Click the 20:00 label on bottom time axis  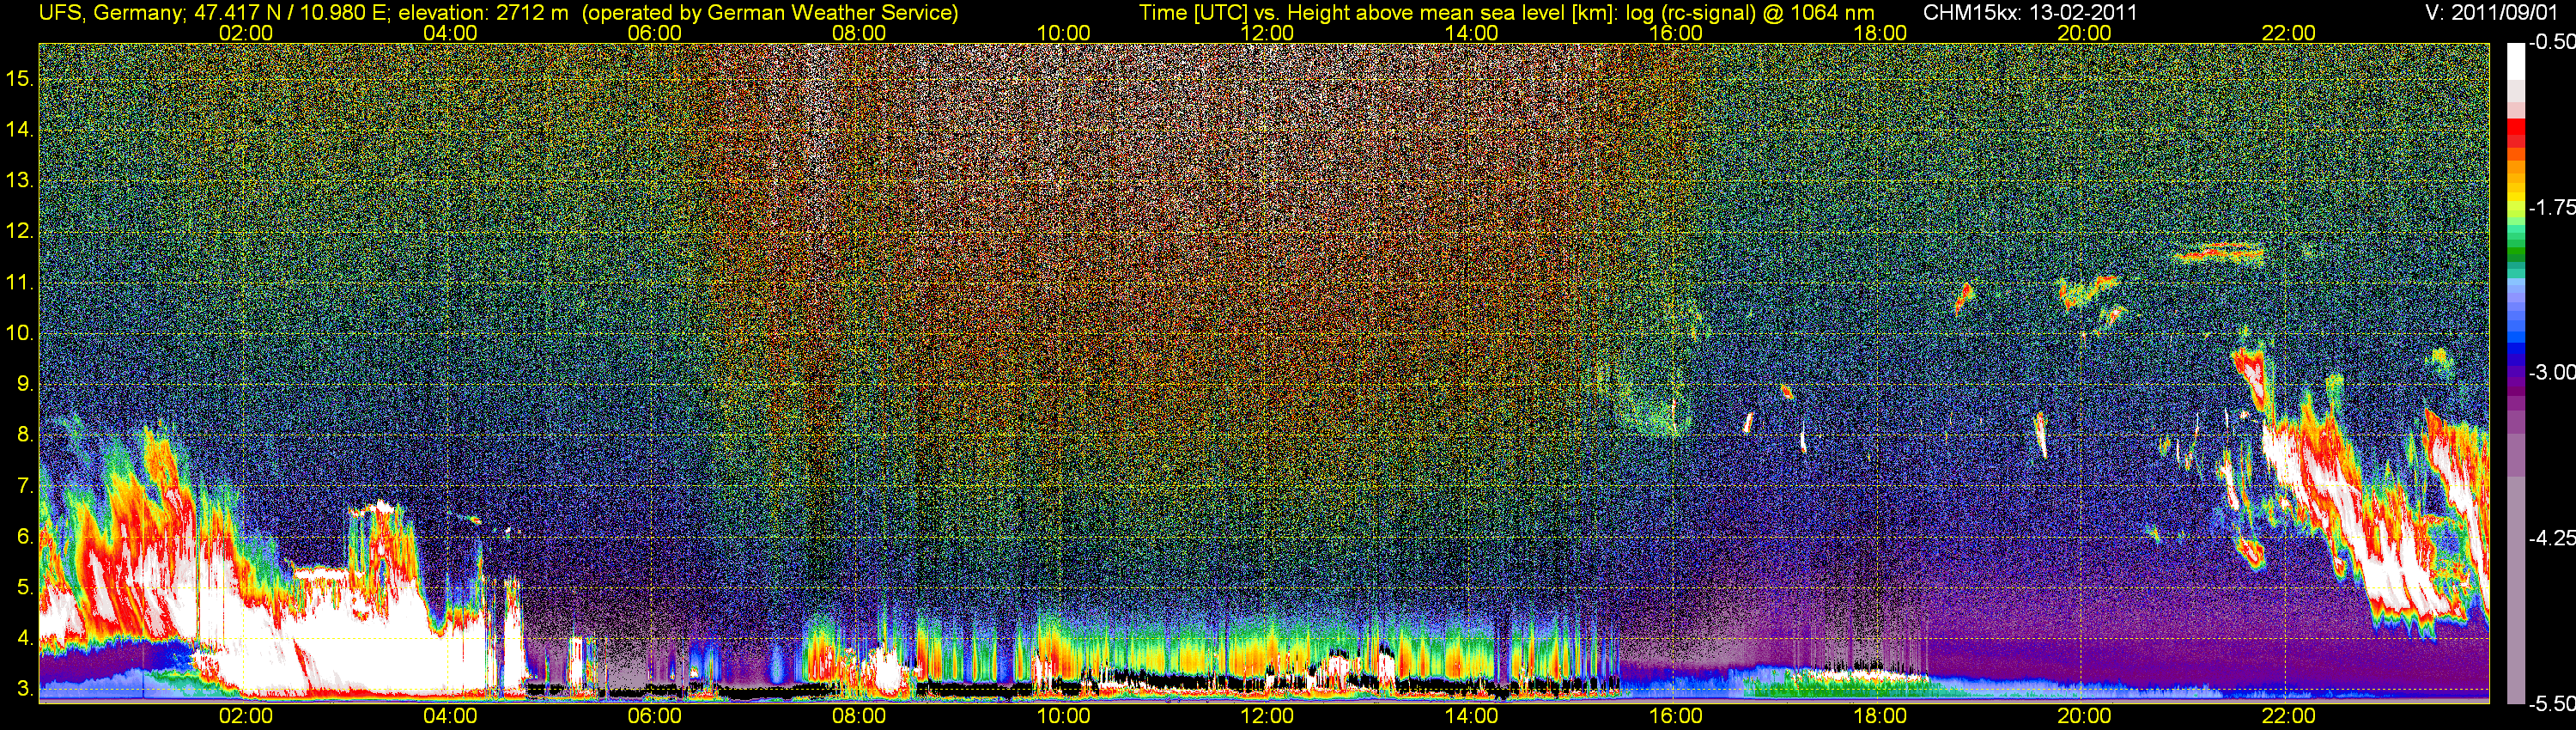pos(2084,716)
